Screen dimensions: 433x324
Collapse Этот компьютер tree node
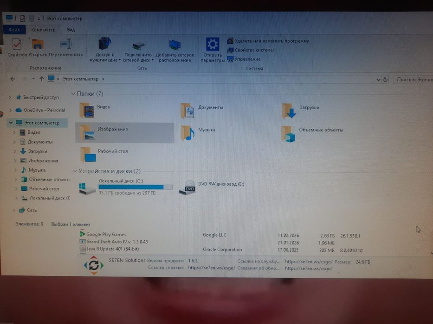coord(11,123)
